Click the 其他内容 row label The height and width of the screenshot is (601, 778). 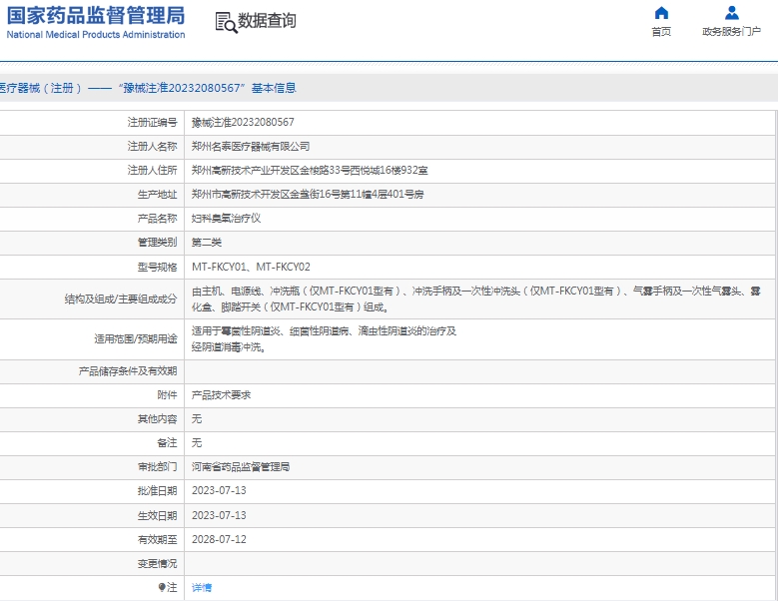[x=157, y=419]
